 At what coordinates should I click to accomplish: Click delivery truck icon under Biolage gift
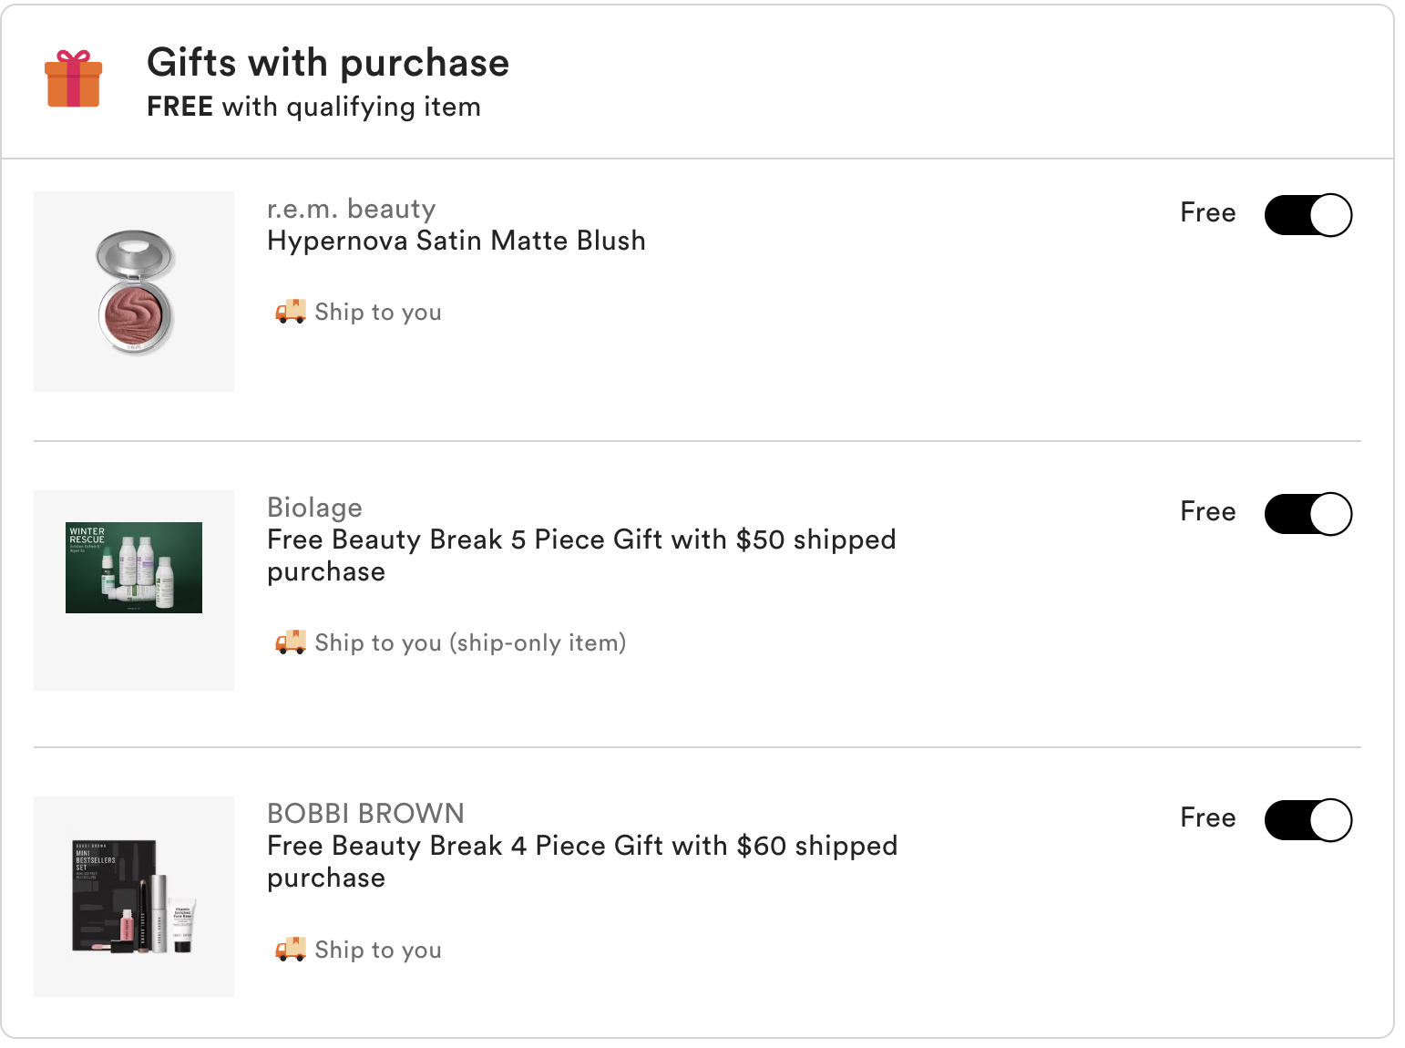[x=290, y=642]
